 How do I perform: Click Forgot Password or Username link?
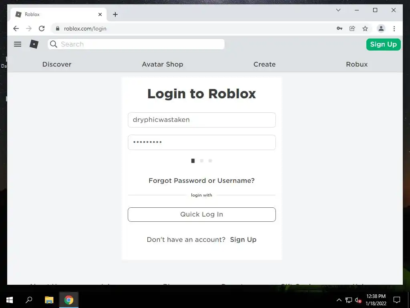click(201, 180)
